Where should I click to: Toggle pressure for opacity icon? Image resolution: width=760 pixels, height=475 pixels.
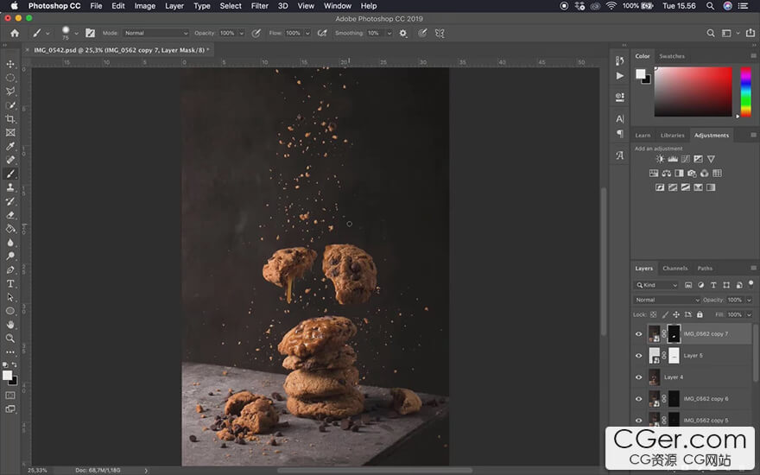(256, 33)
